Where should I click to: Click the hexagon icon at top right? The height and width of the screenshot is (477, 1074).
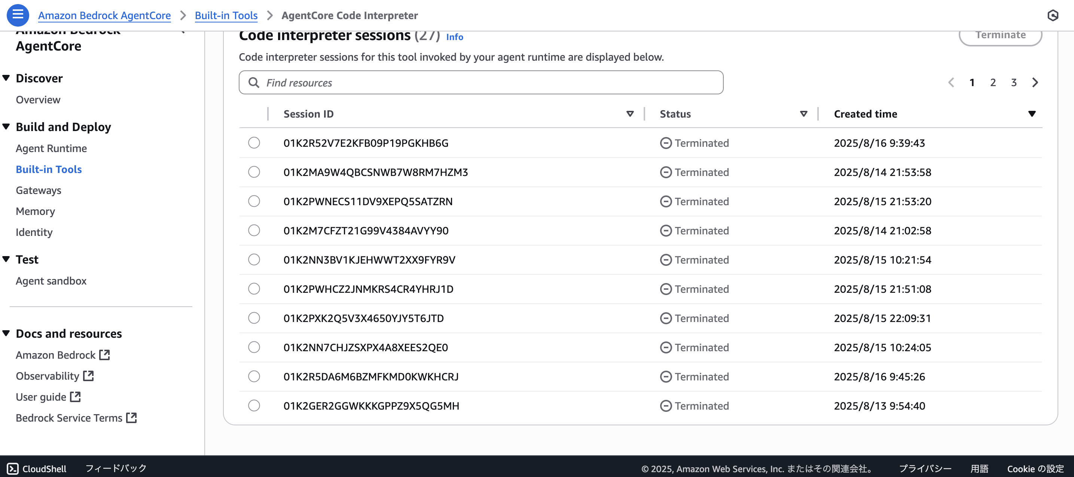click(x=1053, y=15)
